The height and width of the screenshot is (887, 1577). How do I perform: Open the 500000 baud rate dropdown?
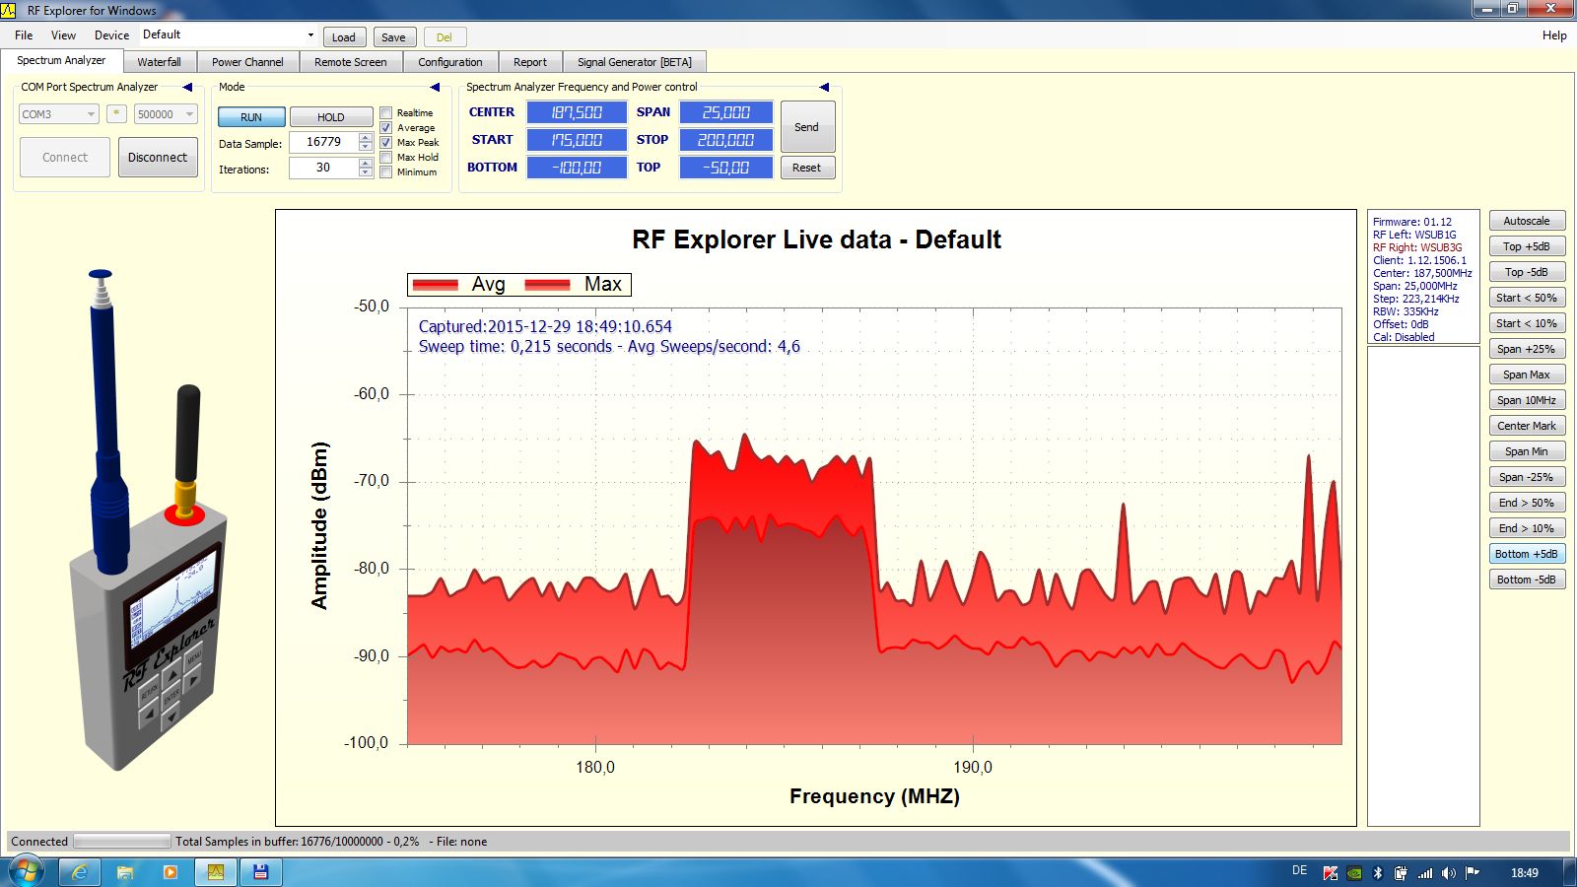(166, 114)
